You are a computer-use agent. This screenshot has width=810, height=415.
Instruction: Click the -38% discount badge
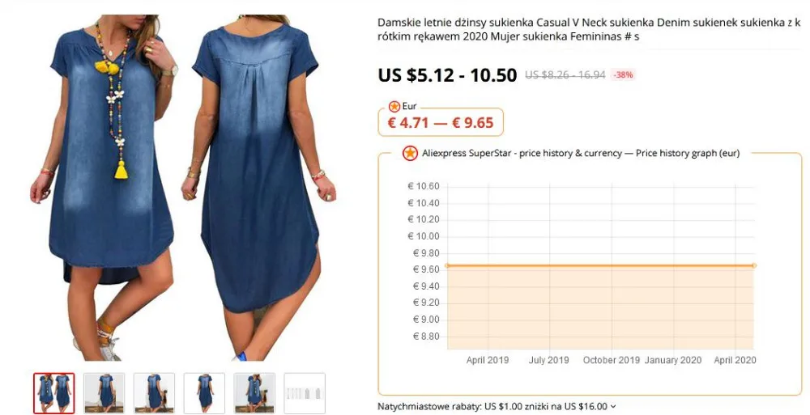tap(622, 75)
